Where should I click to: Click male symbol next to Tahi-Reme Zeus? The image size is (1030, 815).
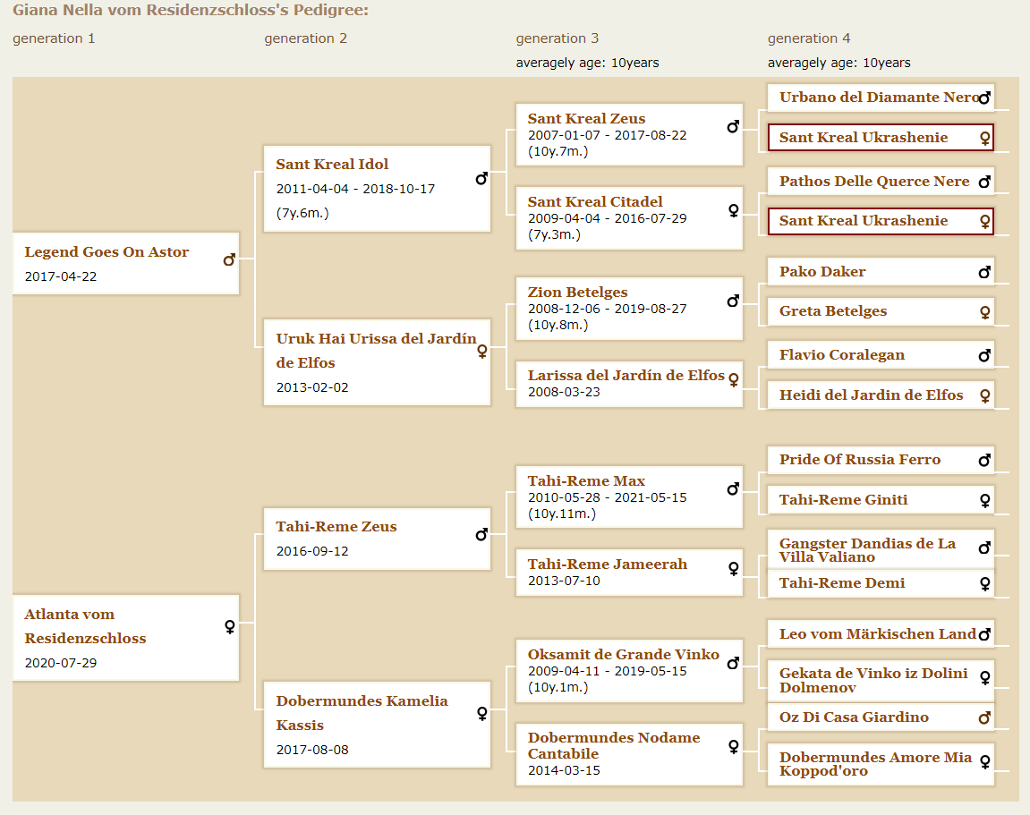pyautogui.click(x=481, y=535)
